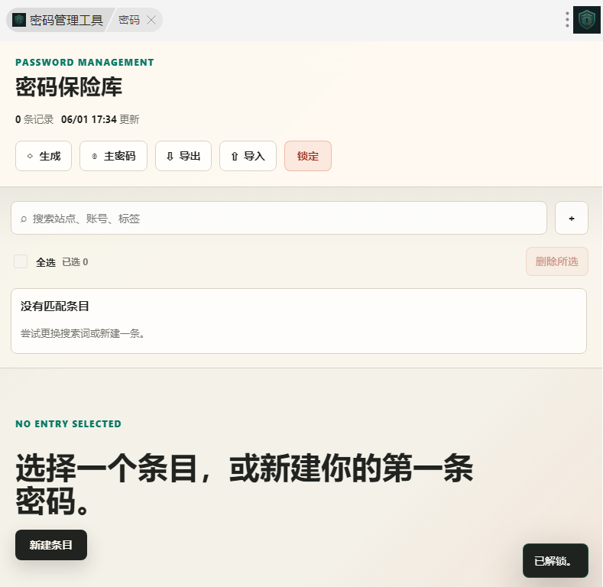Open the 主密码 settings
Viewport: 603px width, 587px height.
click(x=113, y=156)
